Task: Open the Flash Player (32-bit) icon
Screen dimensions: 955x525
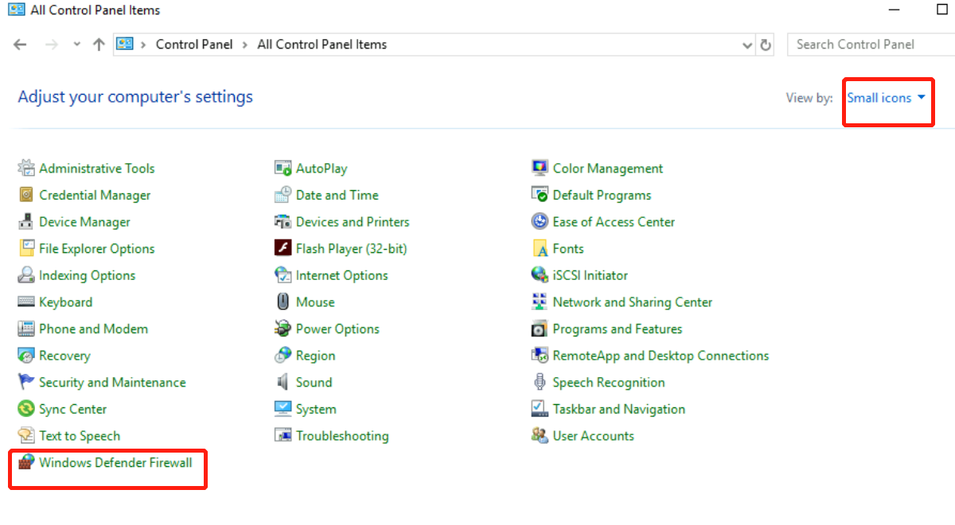Action: [x=283, y=249]
